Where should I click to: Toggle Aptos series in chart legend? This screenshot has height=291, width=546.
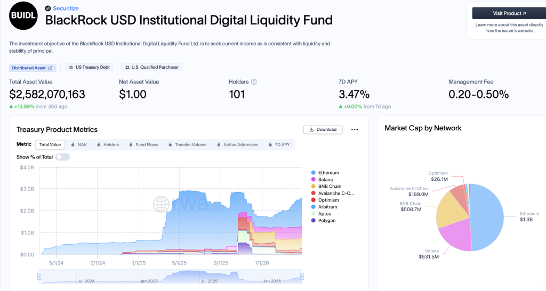coord(320,214)
